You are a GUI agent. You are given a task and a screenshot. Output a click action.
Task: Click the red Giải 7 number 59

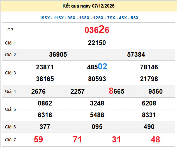coord(38,139)
